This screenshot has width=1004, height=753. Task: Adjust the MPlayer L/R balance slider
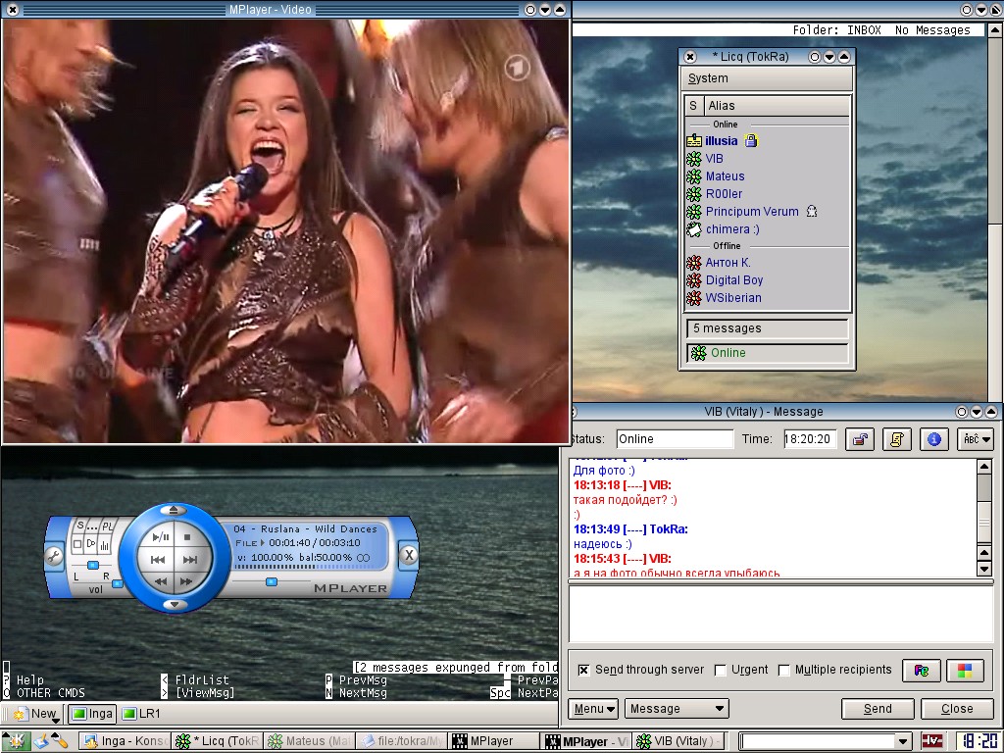(x=93, y=565)
